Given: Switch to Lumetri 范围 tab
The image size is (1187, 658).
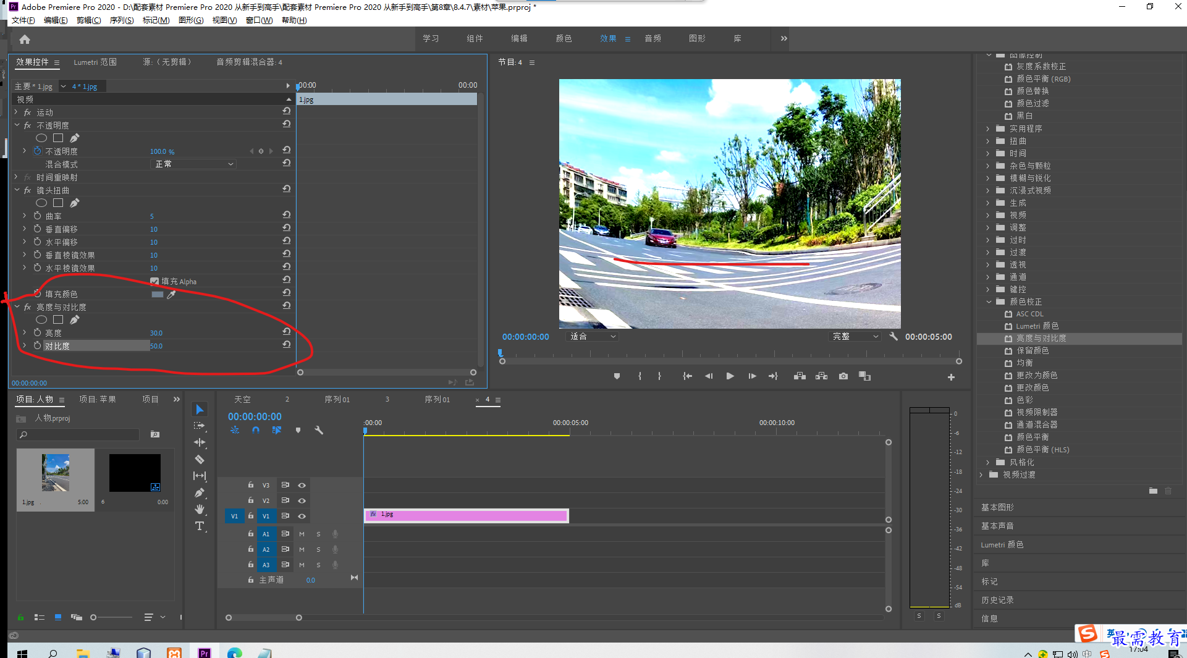Looking at the screenshot, I should [95, 62].
